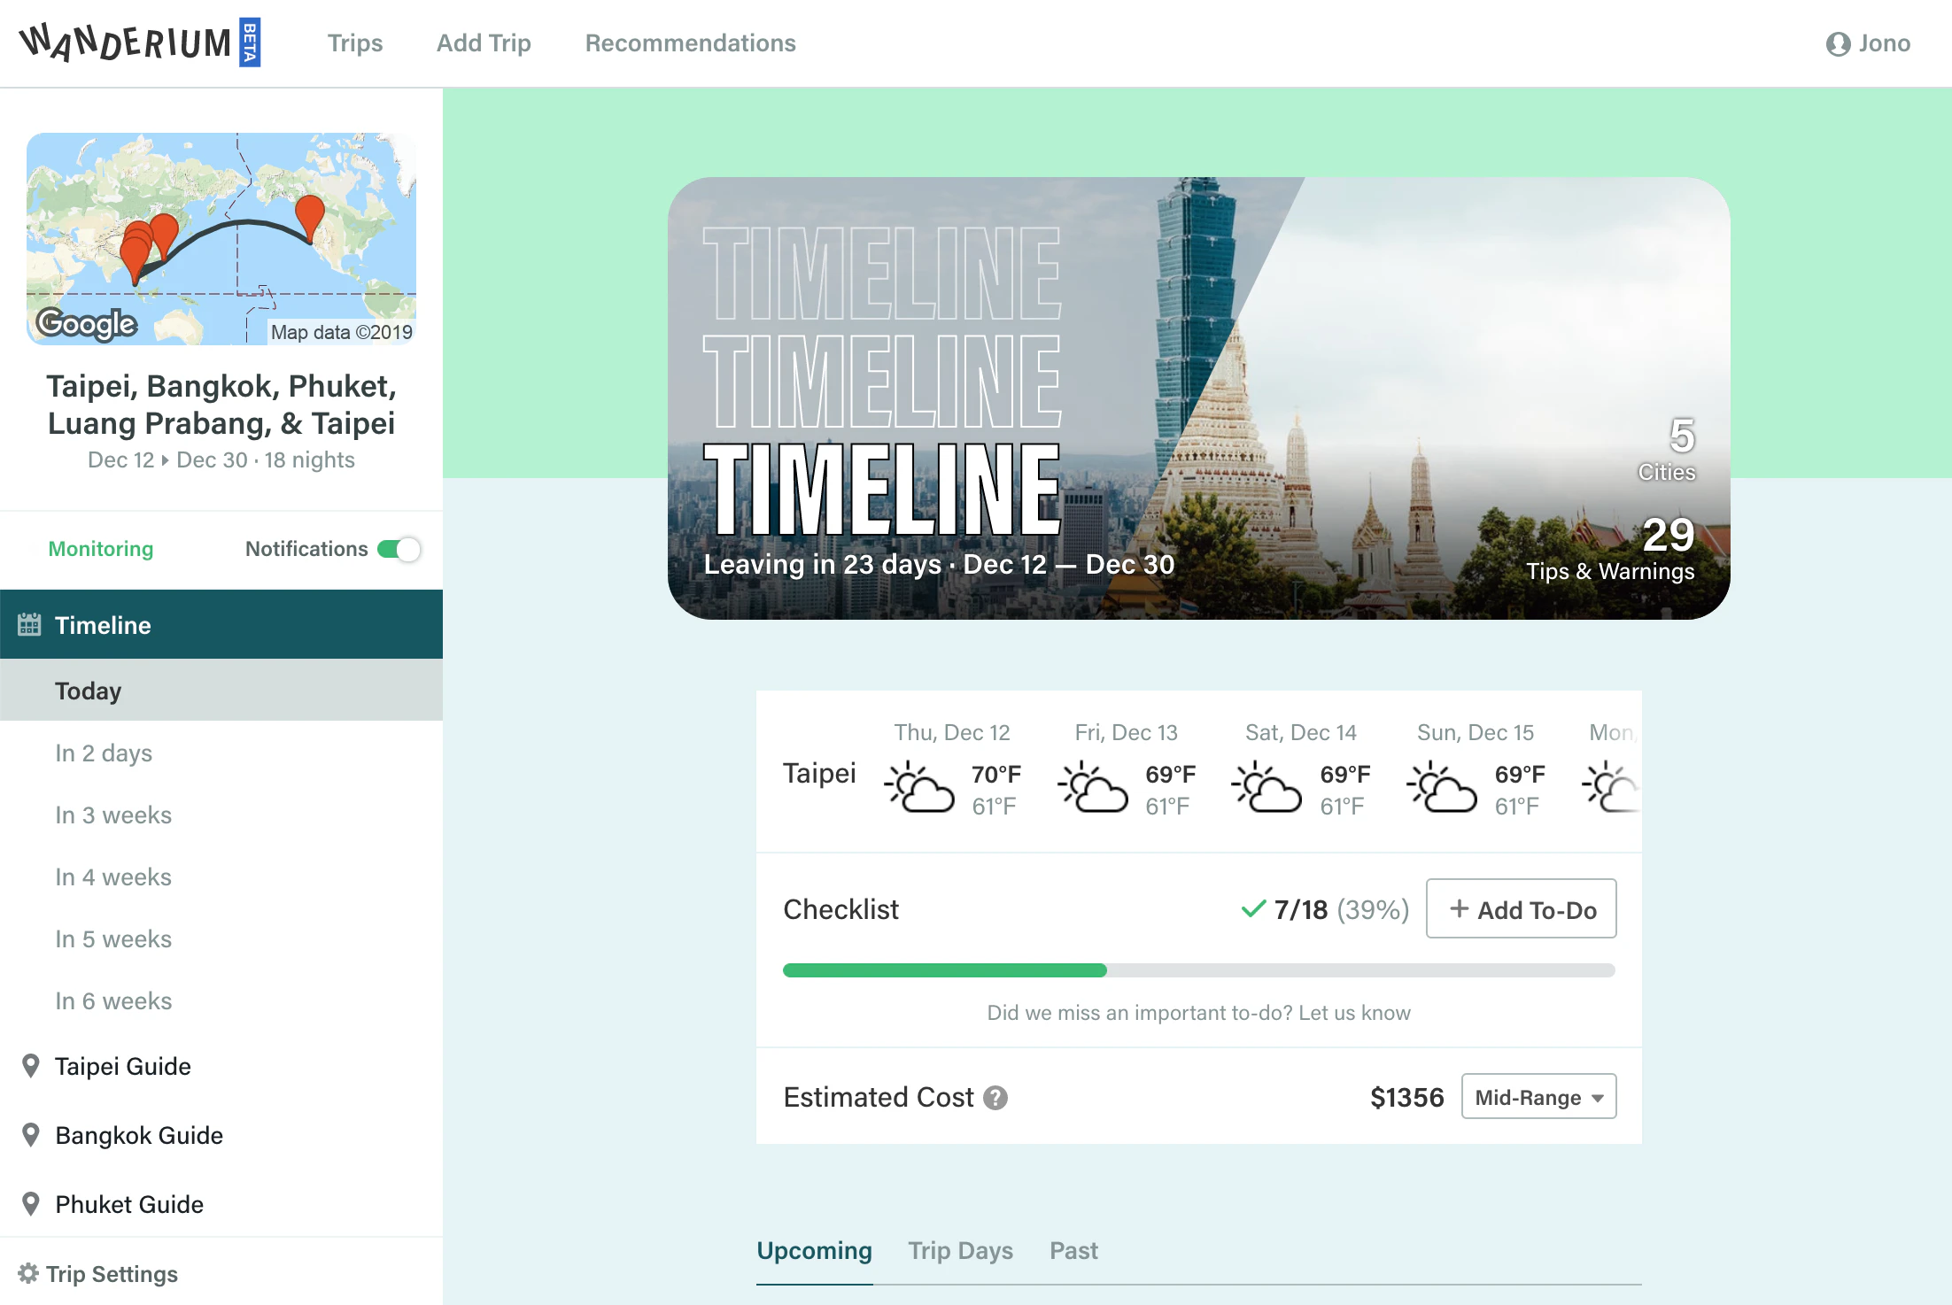Click the trip title 'Taipei, Bangkok, Phuket...'
Image resolution: width=1952 pixels, height=1305 pixels.
coord(221,405)
